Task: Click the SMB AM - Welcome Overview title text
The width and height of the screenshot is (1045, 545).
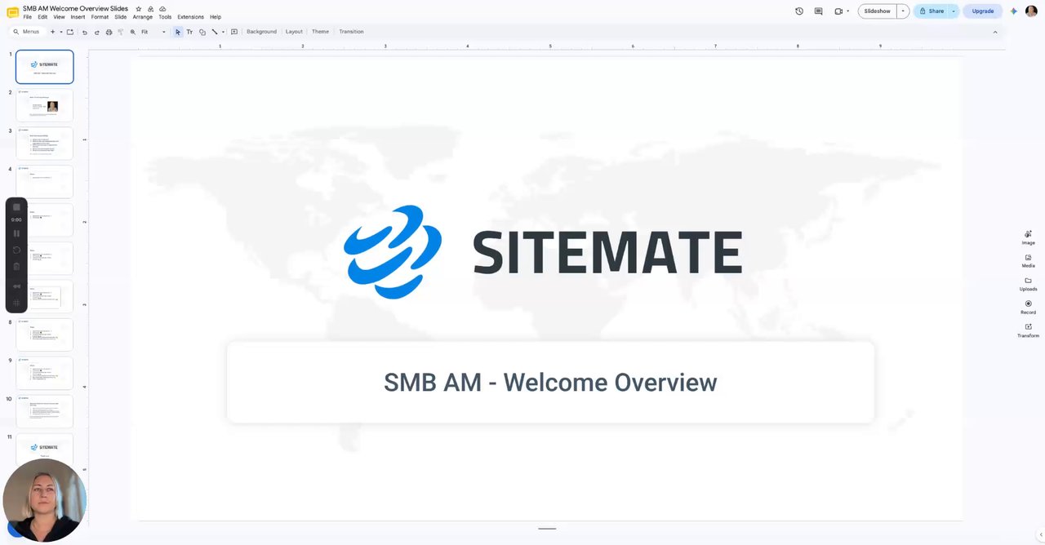Action: coord(550,382)
